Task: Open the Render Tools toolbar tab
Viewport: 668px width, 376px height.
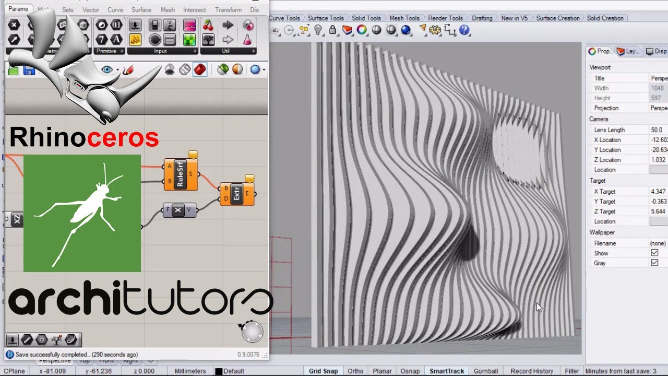Action: (x=445, y=18)
